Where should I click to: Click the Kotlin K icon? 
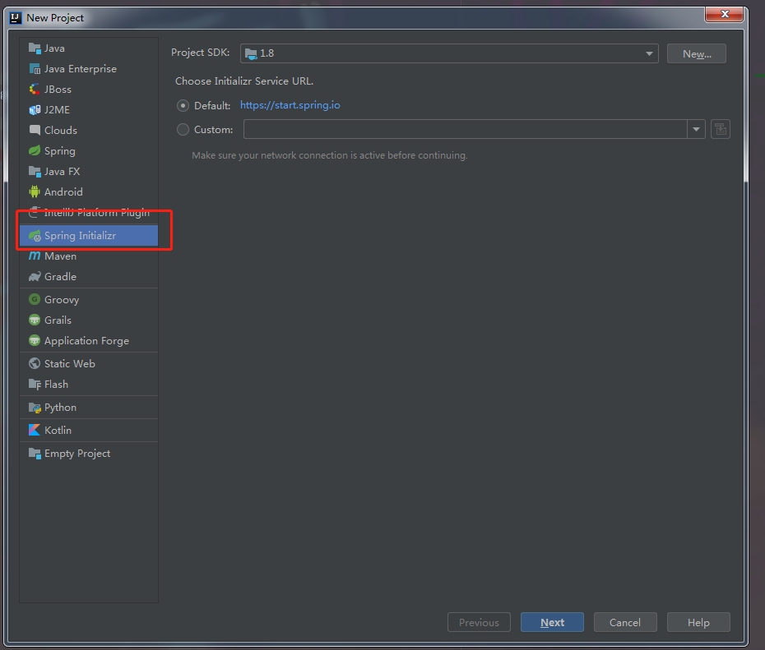[x=35, y=430]
